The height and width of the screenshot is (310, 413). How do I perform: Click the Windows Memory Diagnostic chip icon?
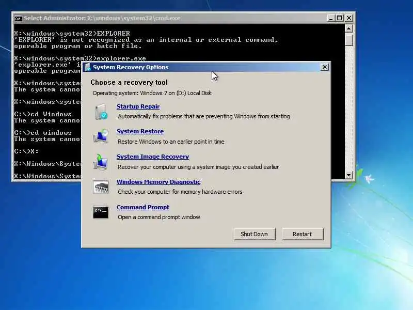100,187
